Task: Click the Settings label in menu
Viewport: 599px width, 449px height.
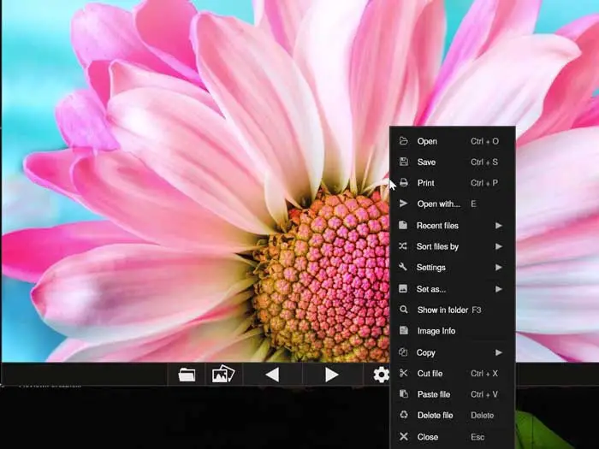Action: (x=431, y=268)
